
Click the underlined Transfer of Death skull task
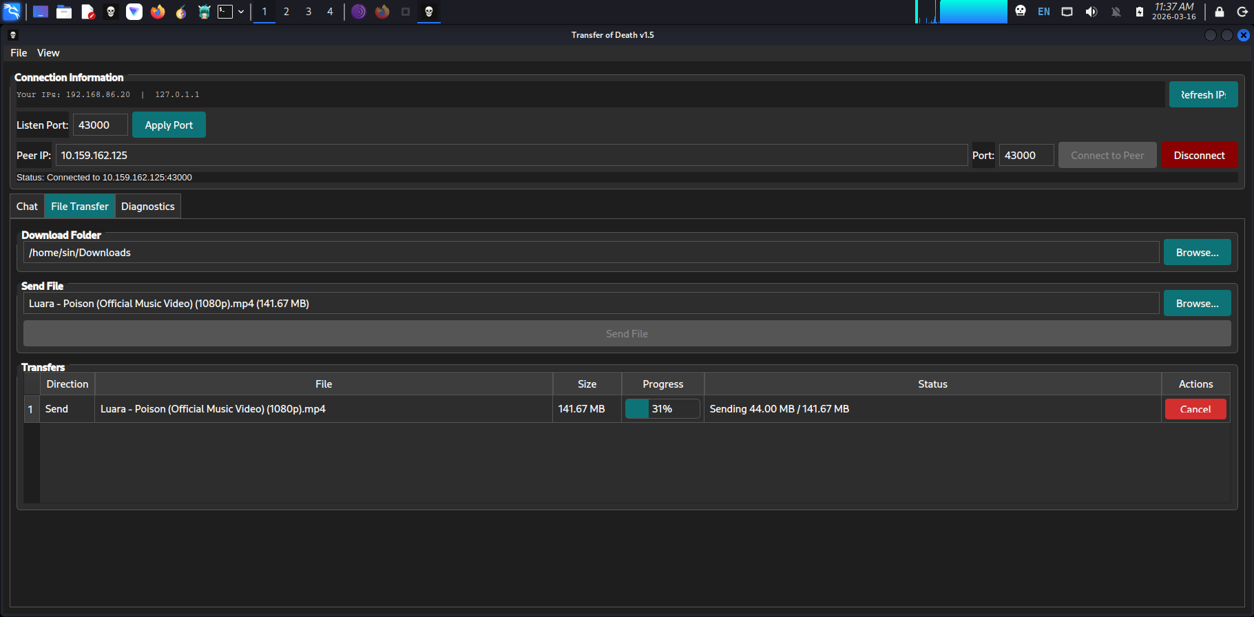[x=429, y=12]
